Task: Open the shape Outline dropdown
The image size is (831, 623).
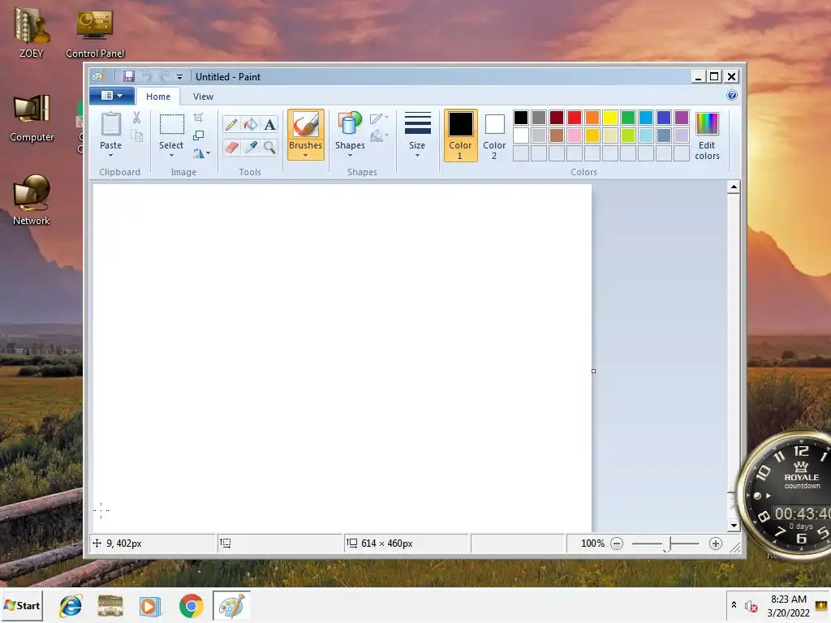Action: pyautogui.click(x=380, y=118)
